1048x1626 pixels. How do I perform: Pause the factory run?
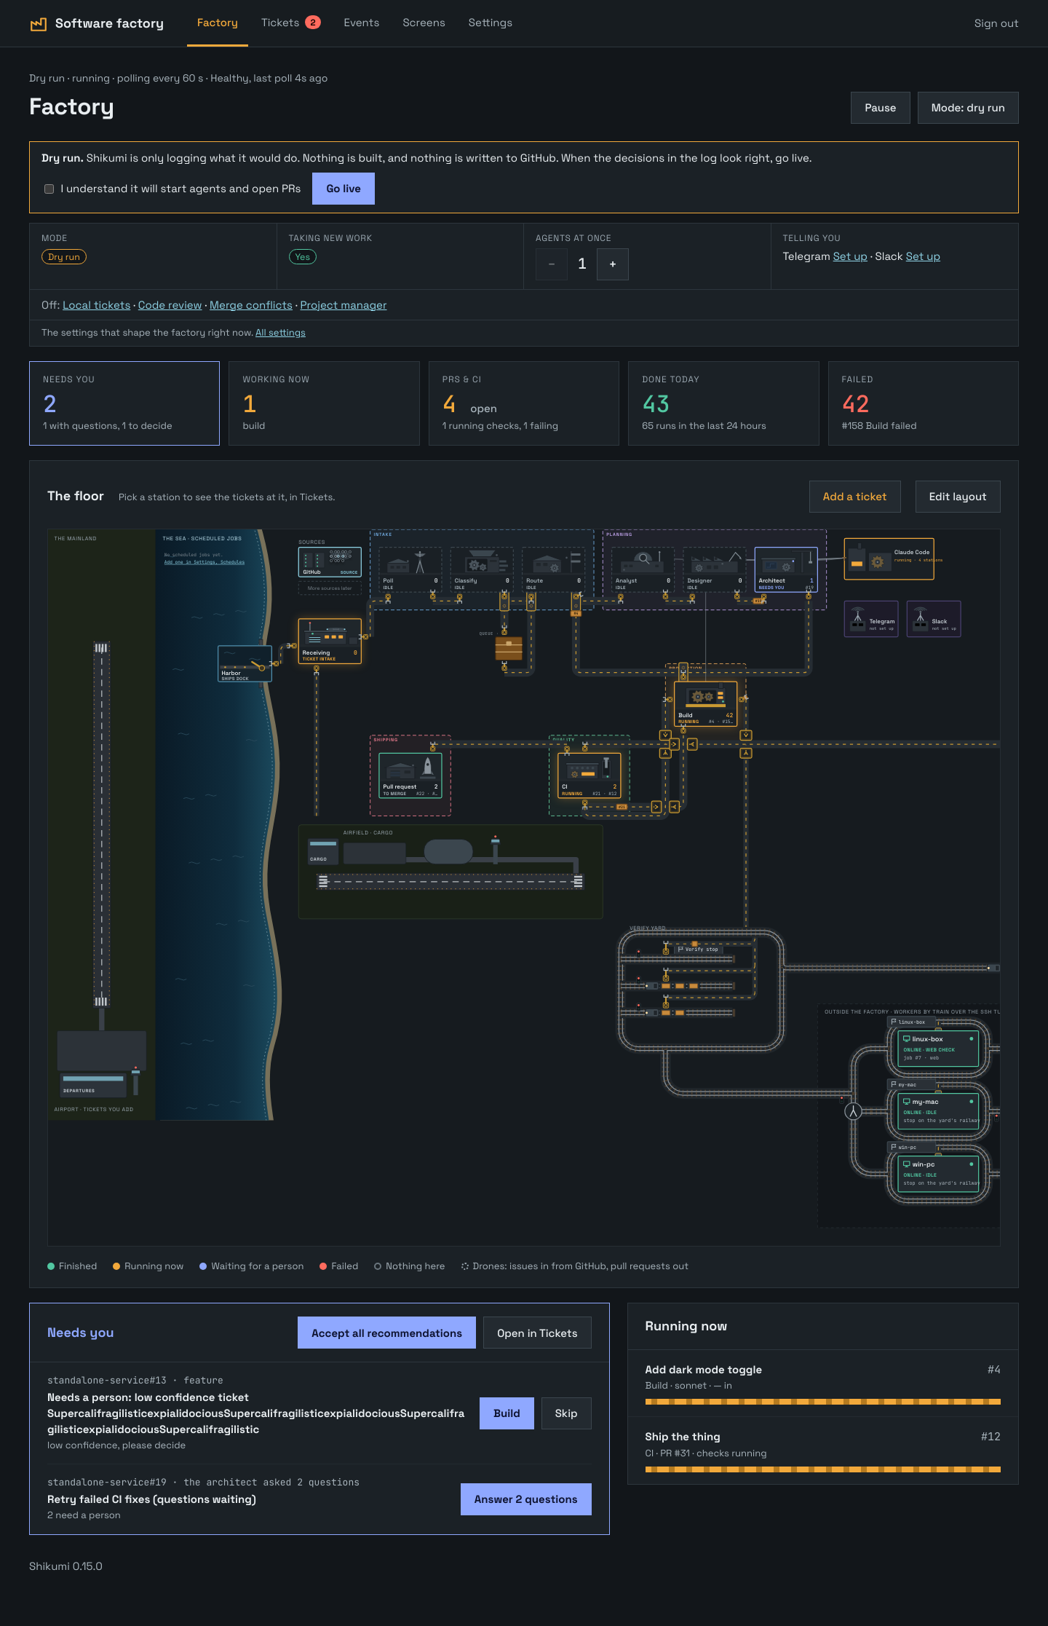[x=880, y=108]
